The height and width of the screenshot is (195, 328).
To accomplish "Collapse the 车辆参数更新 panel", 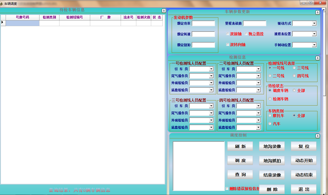I will point(317,12).
